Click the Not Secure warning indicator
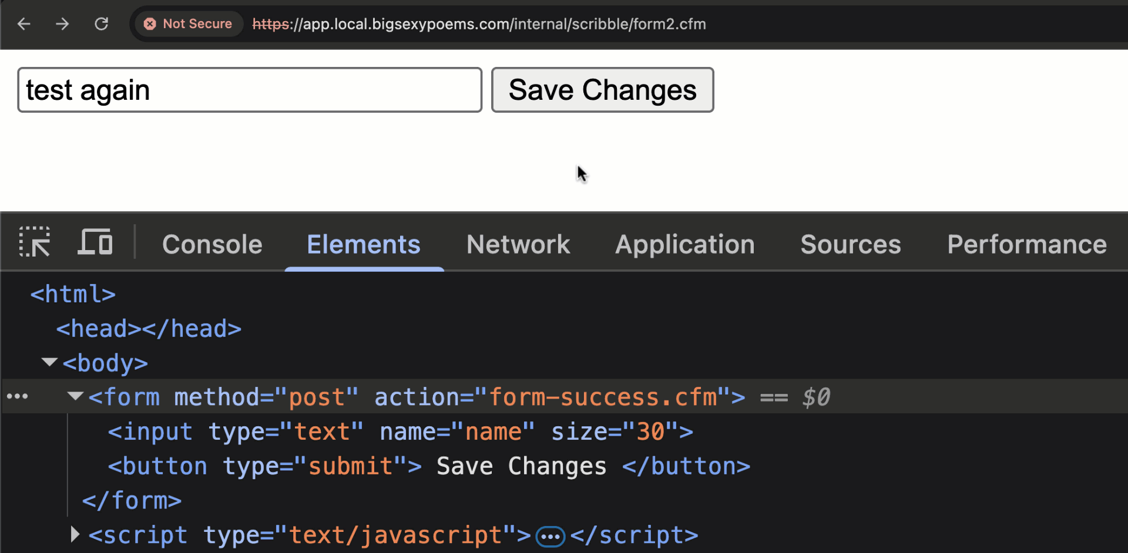 [x=187, y=23]
